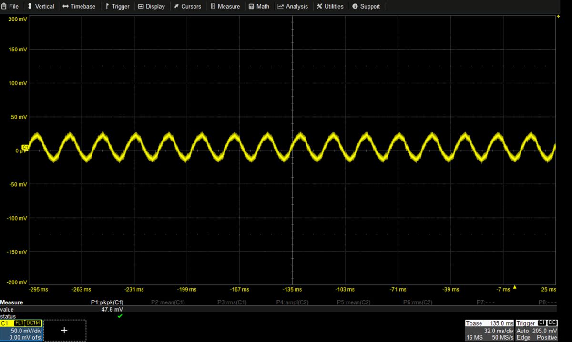Select the empty P8 measurement slot
The image size is (572, 342).
(547, 302)
